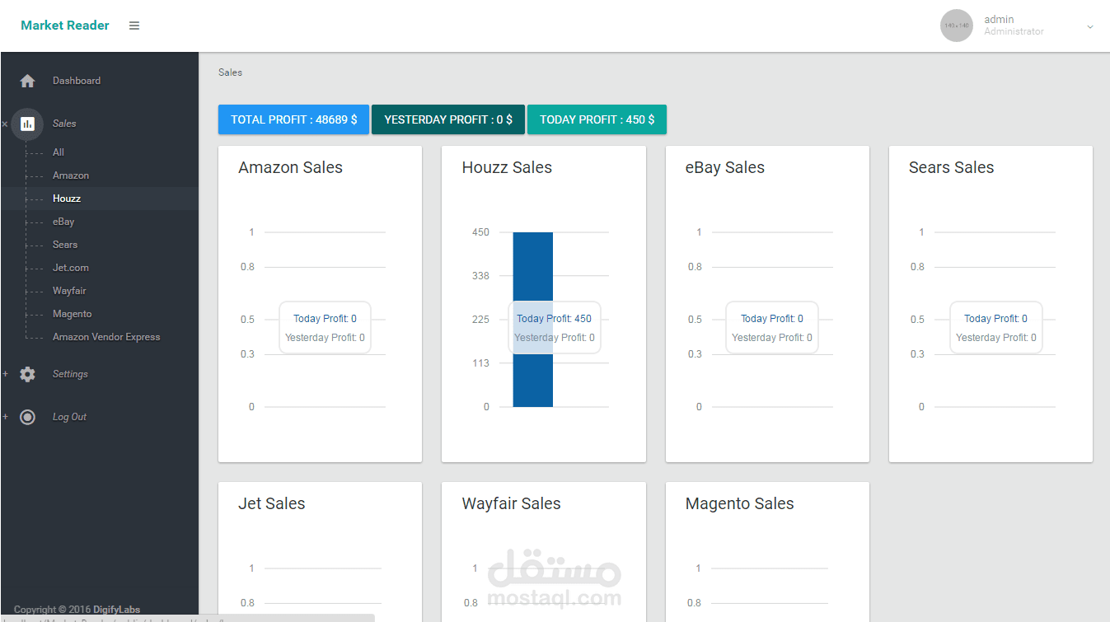Click the admin avatar image

click(956, 26)
